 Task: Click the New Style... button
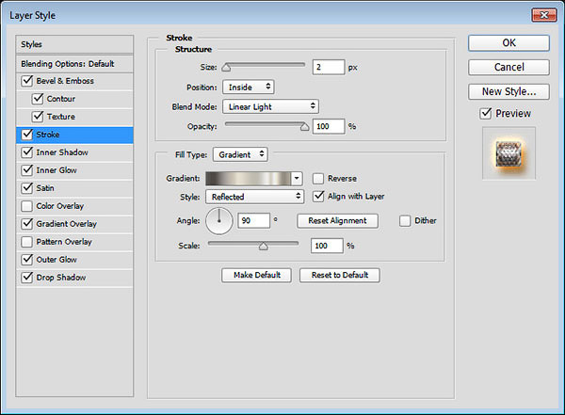pyautogui.click(x=508, y=91)
